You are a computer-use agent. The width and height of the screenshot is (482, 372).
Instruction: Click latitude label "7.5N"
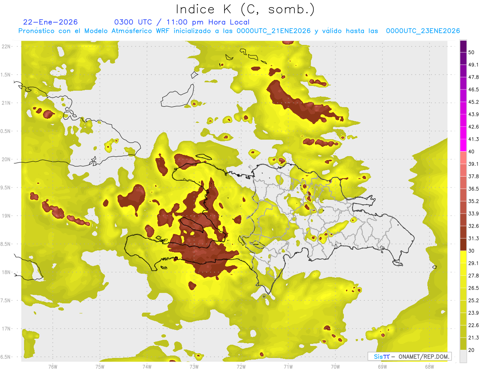[x=6, y=301]
